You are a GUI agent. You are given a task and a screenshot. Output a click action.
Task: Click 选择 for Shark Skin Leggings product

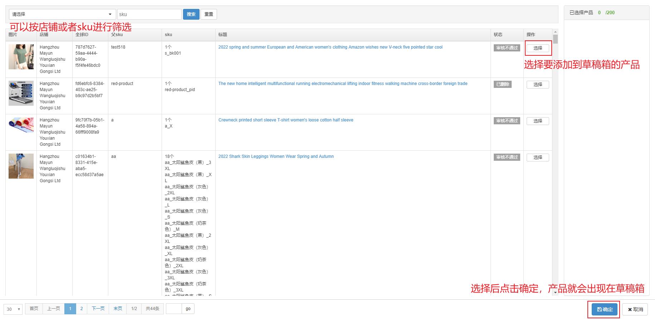click(538, 158)
